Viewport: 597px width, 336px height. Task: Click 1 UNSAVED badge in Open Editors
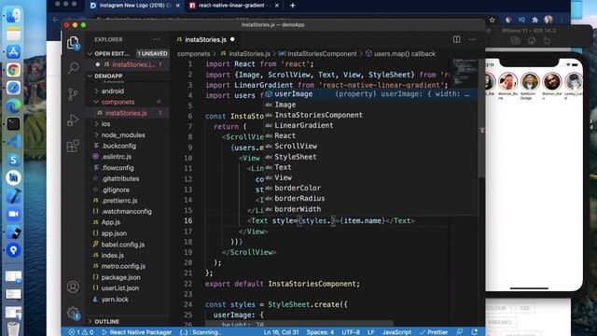pyautogui.click(x=152, y=54)
